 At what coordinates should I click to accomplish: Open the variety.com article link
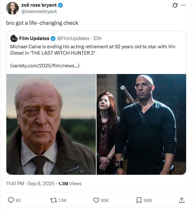coord(45,65)
